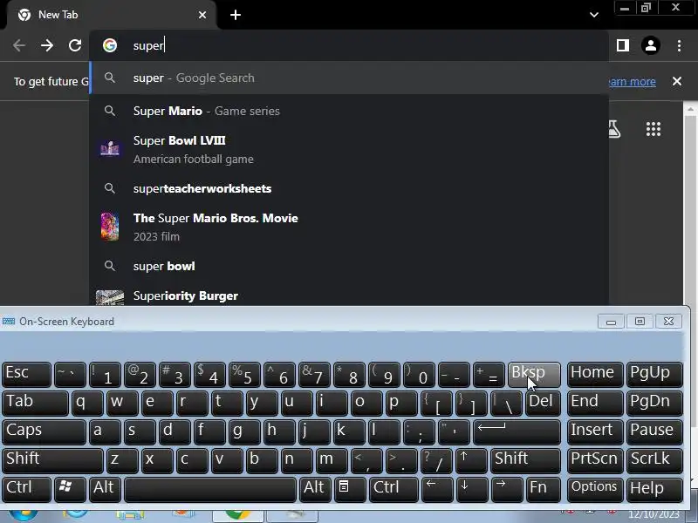Image resolution: width=698 pixels, height=523 pixels.
Task: Click Chrome icon in Windows taskbar
Action: 238,515
